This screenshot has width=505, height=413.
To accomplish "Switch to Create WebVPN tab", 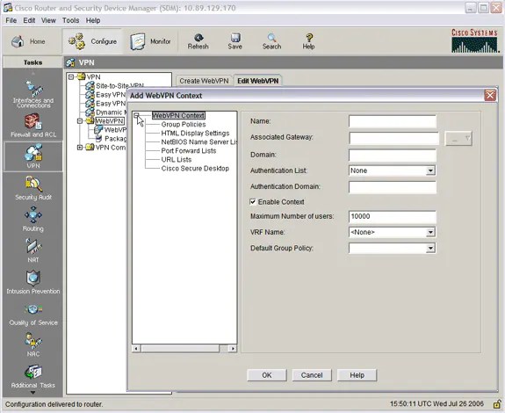I will [x=204, y=81].
